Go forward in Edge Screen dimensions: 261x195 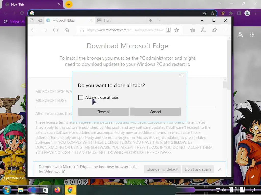44,30
